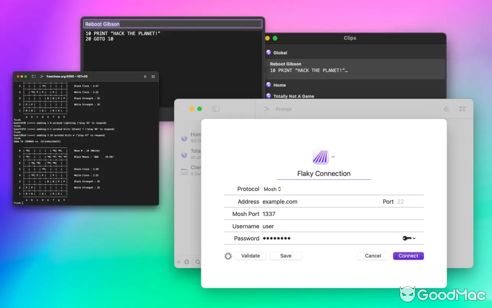Viewport: 492px width, 308px height.
Task: Click the plus icon to add a server
Action: (x=179, y=262)
